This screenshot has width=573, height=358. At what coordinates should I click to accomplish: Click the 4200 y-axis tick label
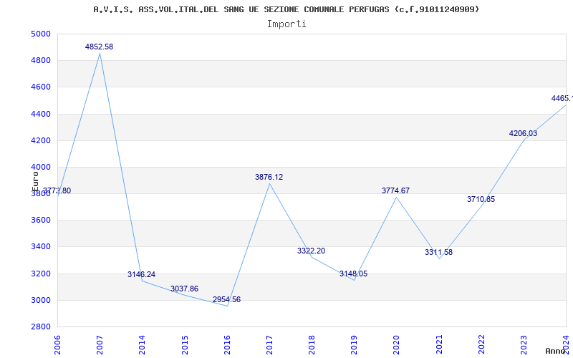(41, 140)
